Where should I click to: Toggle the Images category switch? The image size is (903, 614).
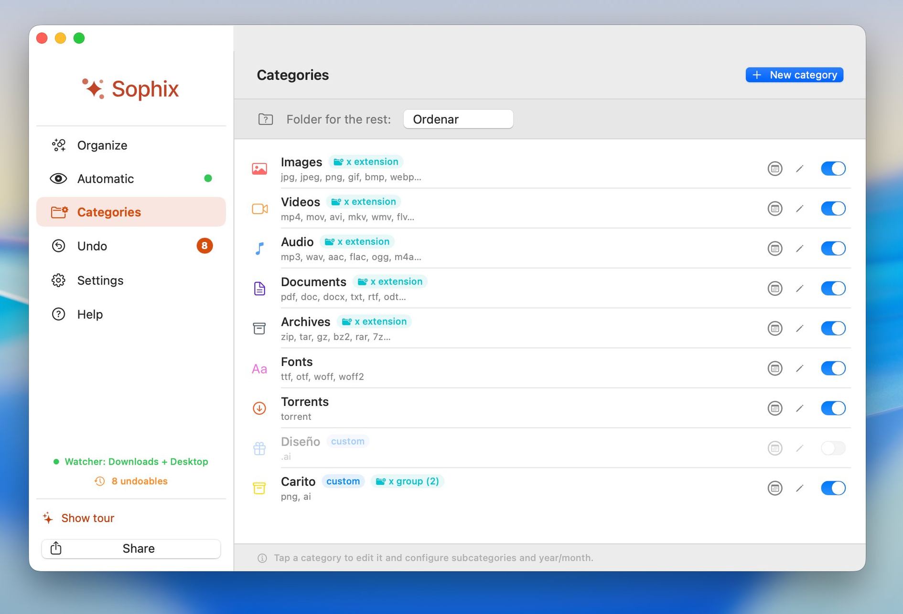[x=833, y=168]
